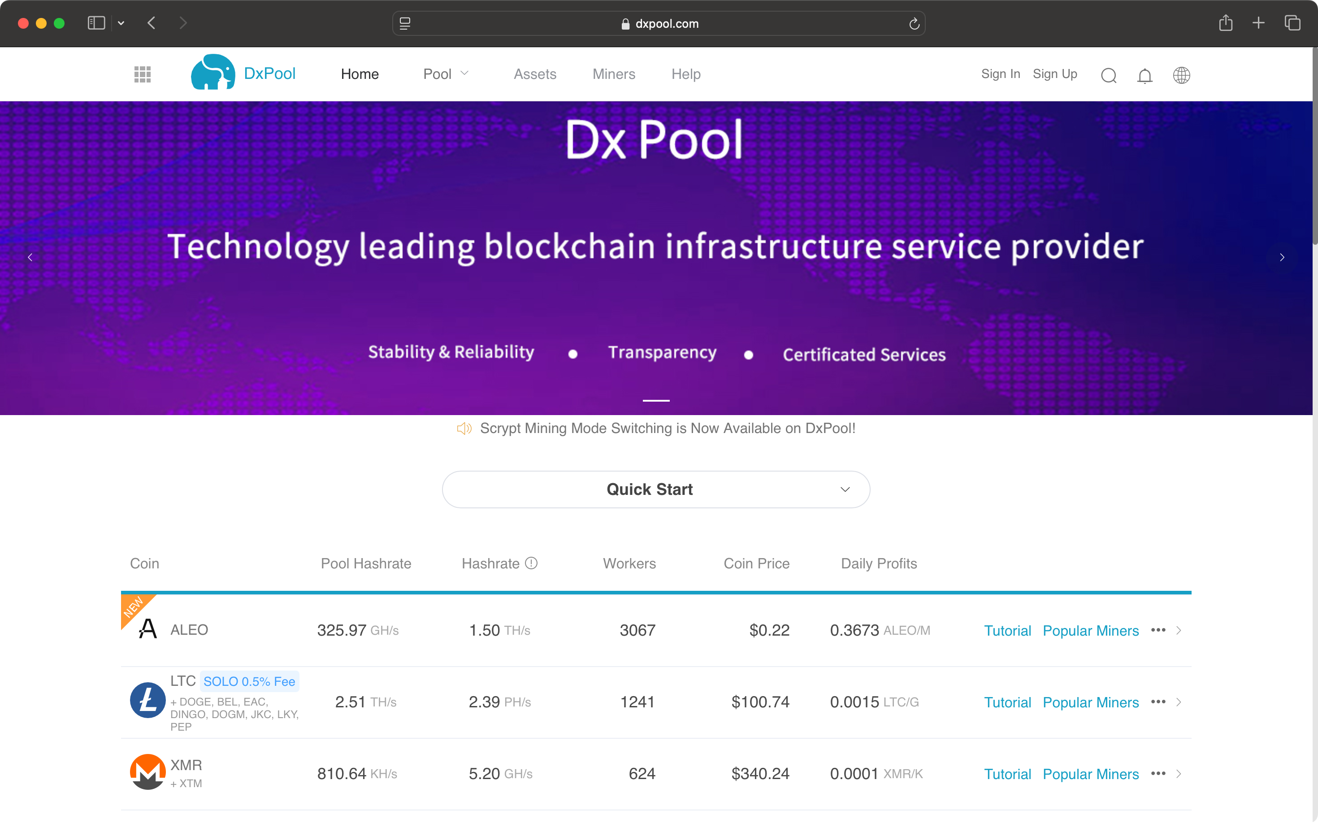Read the Scrypt Mining Mode announcement
The height and width of the screenshot is (823, 1318).
click(668, 429)
